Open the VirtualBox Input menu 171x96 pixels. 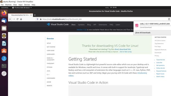(20, 5)
